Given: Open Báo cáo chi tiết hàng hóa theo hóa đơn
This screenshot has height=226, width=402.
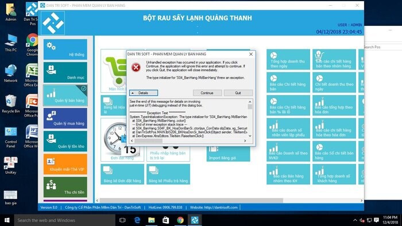Looking at the screenshot, I should point(334,128).
